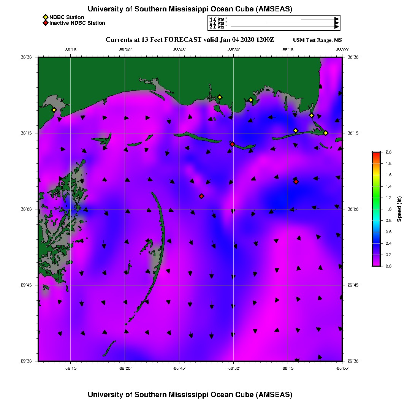Select the easternmost yellow NDBC station marker
The height and width of the screenshot is (399, 418).
[x=326, y=133]
